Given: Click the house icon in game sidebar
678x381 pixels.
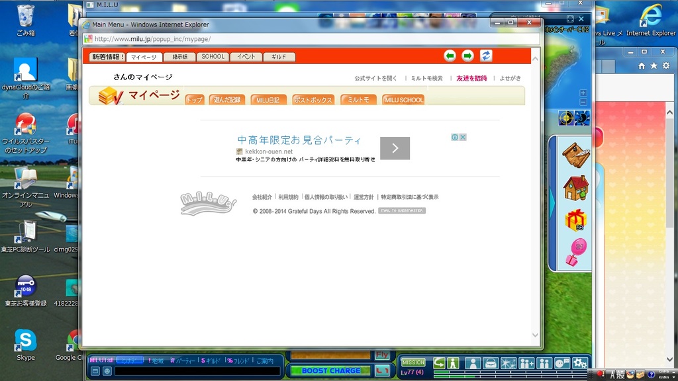Looking at the screenshot, I should click(575, 188).
